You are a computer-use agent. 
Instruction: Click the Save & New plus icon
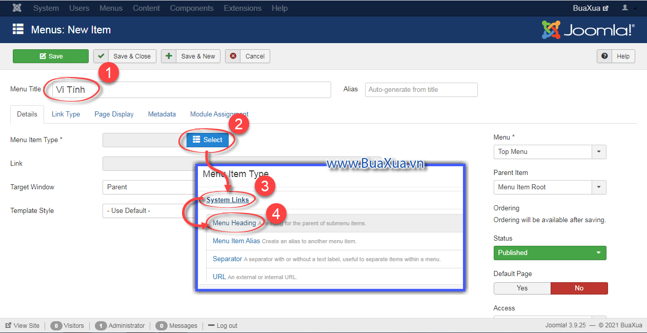click(169, 56)
